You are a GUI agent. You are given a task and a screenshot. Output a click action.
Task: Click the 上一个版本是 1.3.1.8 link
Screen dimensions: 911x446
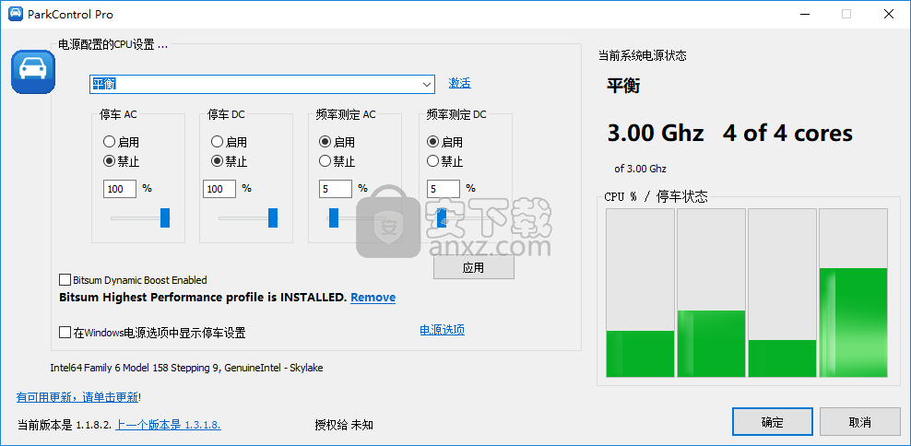point(169,425)
